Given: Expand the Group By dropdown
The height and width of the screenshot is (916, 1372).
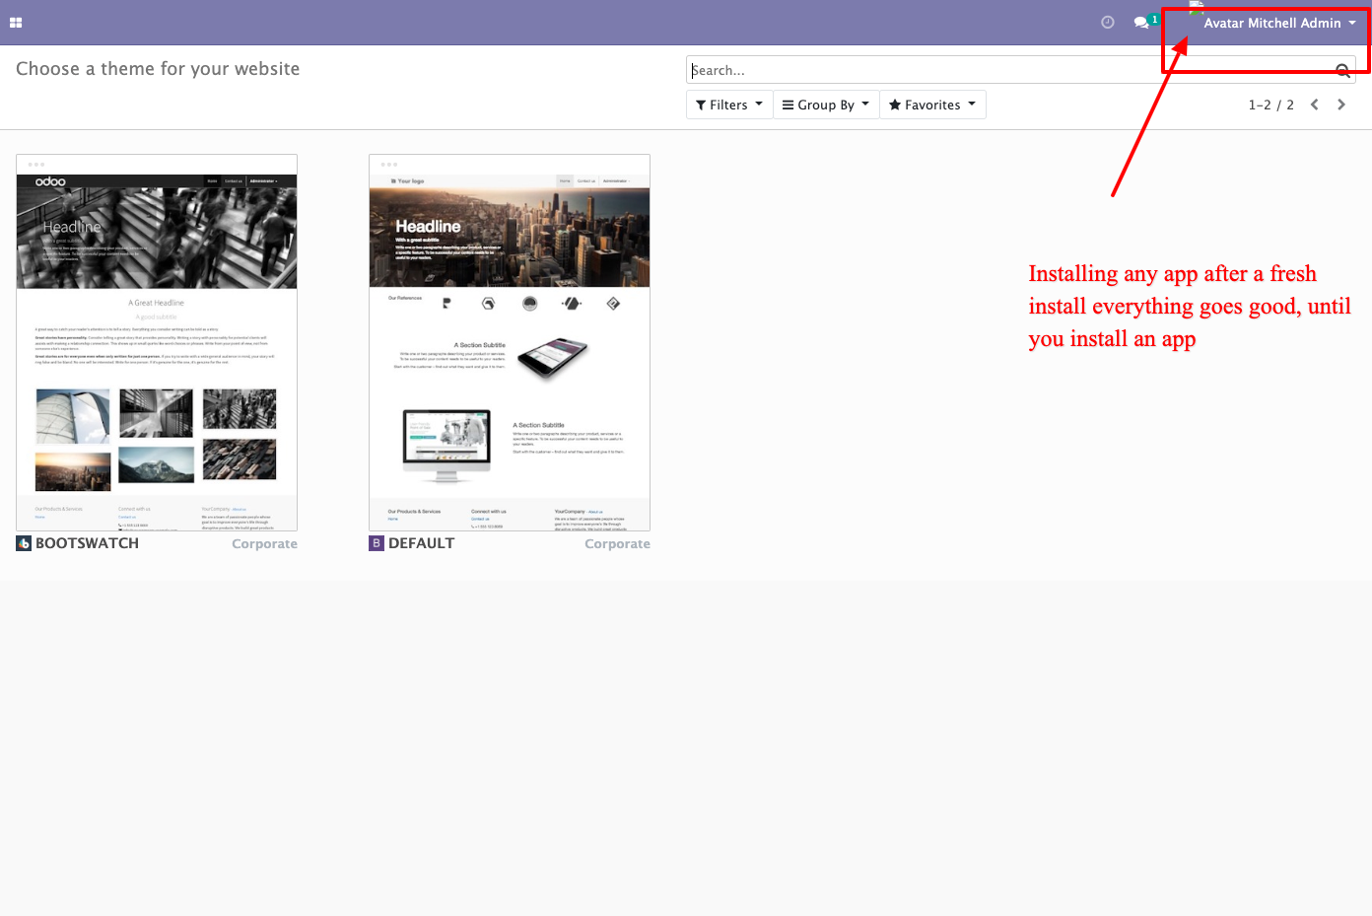Looking at the screenshot, I should tap(825, 104).
